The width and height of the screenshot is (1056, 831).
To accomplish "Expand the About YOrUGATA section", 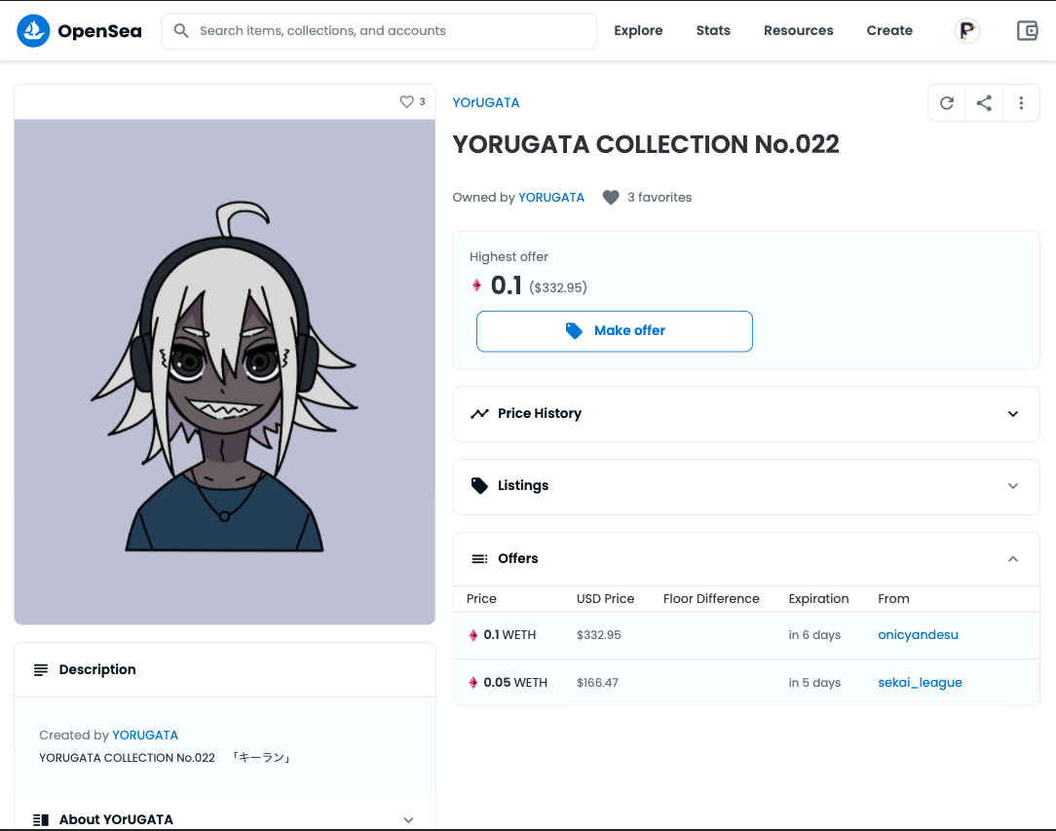I will pyautogui.click(x=224, y=819).
